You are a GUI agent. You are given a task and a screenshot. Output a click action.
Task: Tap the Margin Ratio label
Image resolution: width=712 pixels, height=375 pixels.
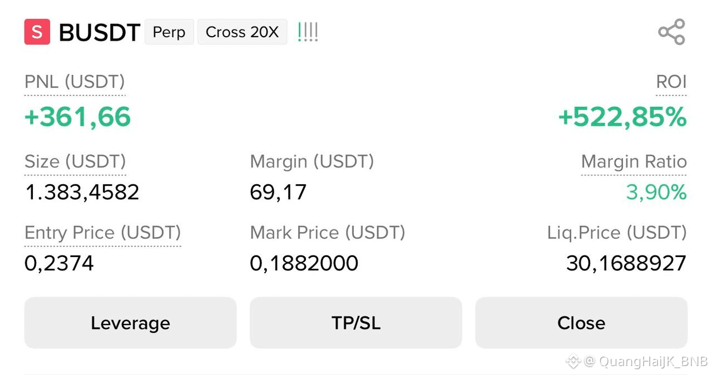coord(634,161)
